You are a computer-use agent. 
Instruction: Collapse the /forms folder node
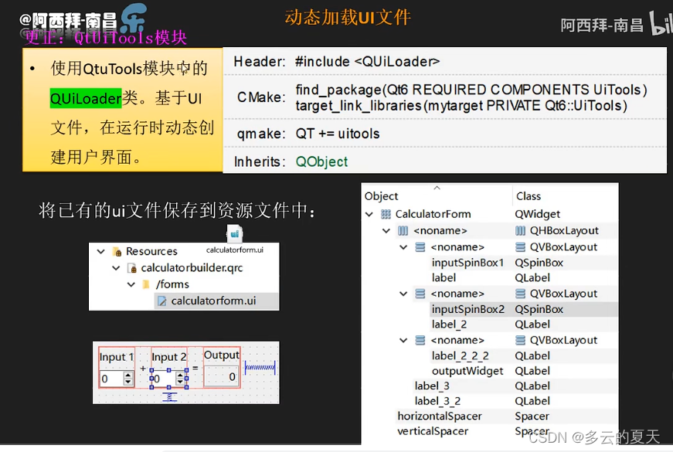pos(131,284)
